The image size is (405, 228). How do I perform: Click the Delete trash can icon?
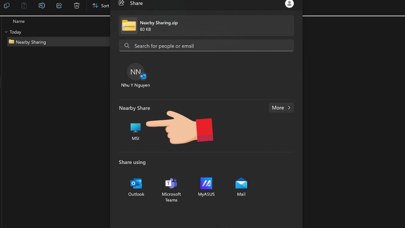77,5
